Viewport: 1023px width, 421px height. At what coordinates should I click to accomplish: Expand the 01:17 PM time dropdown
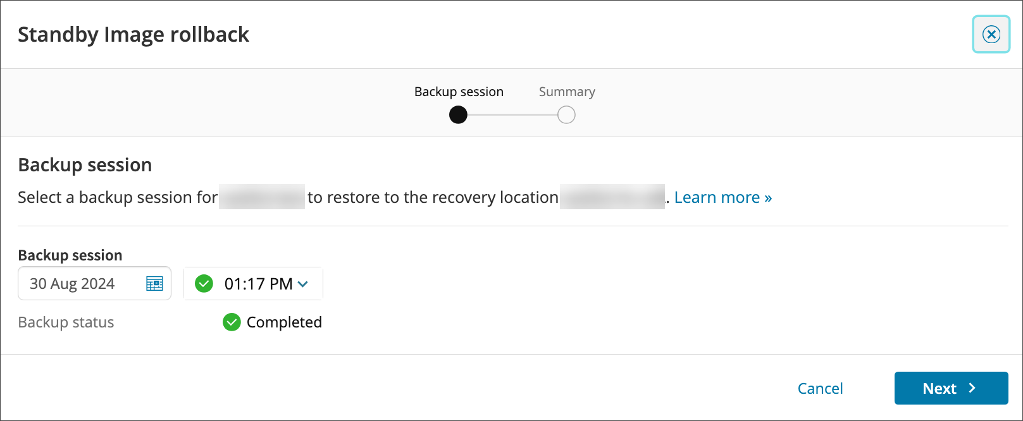point(258,284)
